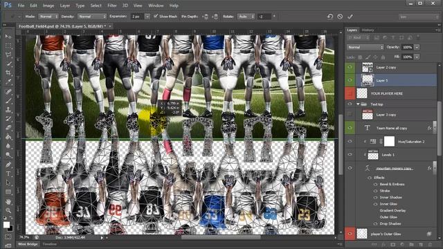Viewport: 443px width, 249px height.
Task: Select the Paint Bucket tool
Action: pyautogui.click(x=8, y=137)
